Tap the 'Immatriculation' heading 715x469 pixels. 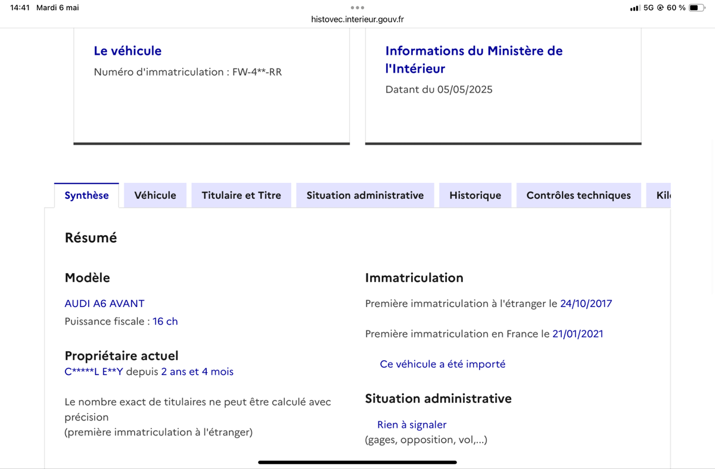(x=414, y=278)
